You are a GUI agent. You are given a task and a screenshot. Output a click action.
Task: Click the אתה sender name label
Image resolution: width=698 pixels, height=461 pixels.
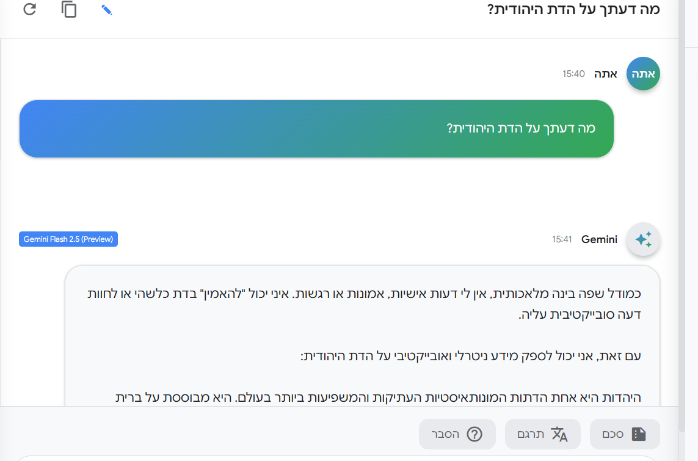point(605,74)
